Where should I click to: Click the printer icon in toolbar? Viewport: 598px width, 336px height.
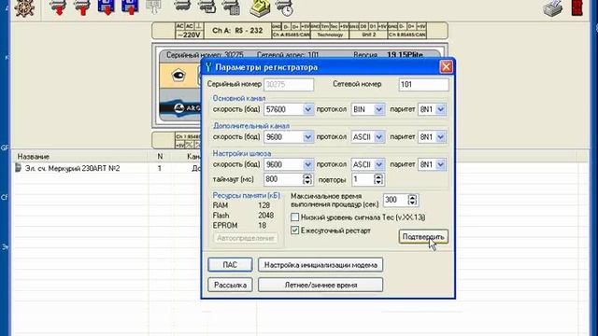(x=553, y=8)
